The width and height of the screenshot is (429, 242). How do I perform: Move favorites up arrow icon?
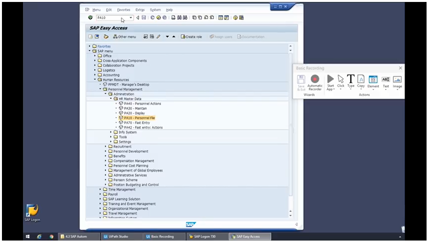click(x=174, y=37)
